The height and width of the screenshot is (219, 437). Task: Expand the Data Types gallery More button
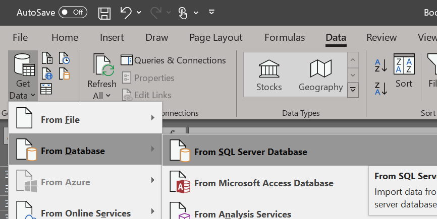(x=353, y=90)
